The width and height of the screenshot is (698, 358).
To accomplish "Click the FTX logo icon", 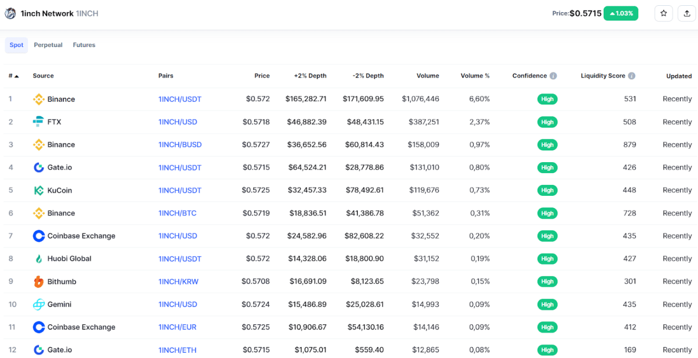I will click(x=38, y=122).
